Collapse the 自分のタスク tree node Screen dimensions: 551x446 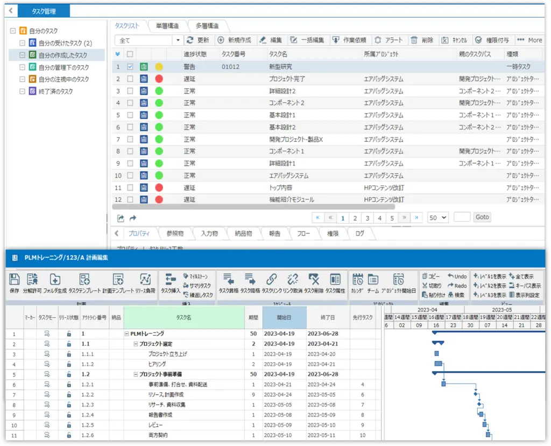click(13, 31)
